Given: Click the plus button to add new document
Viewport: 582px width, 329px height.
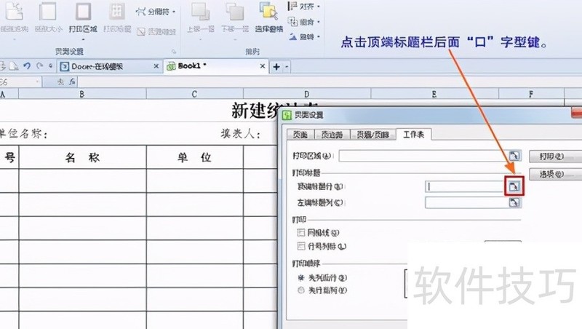Looking at the screenshot, I should [276, 67].
